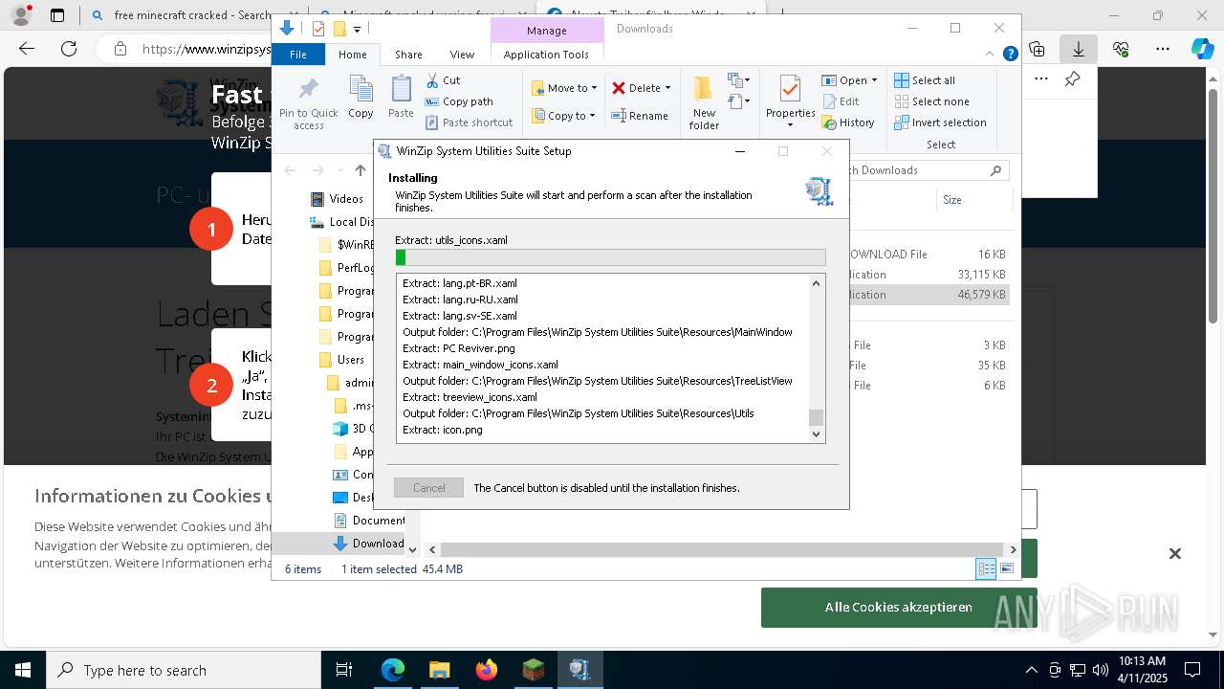Click Paste shortcut in ribbon
The height and width of the screenshot is (689, 1224).
(x=469, y=122)
